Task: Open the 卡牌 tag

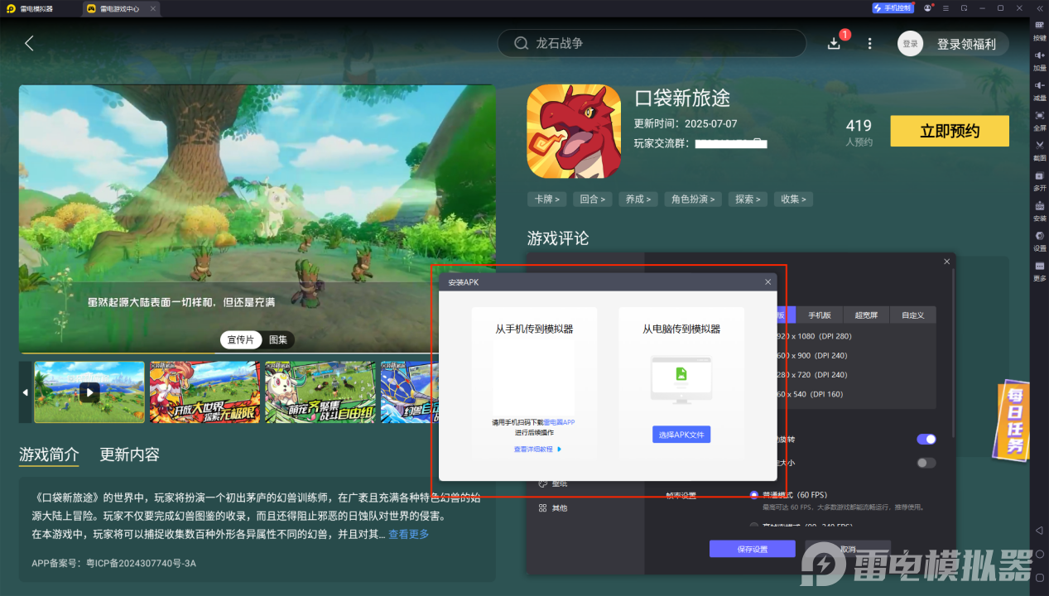Action: (546, 199)
